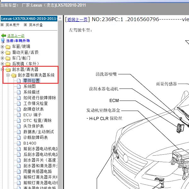Open the 前刮水器电动机电路 page

coord(40,149)
